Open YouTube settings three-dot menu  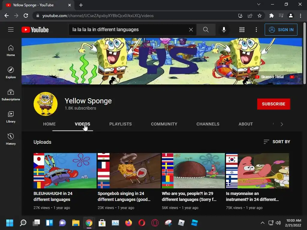[256, 30]
